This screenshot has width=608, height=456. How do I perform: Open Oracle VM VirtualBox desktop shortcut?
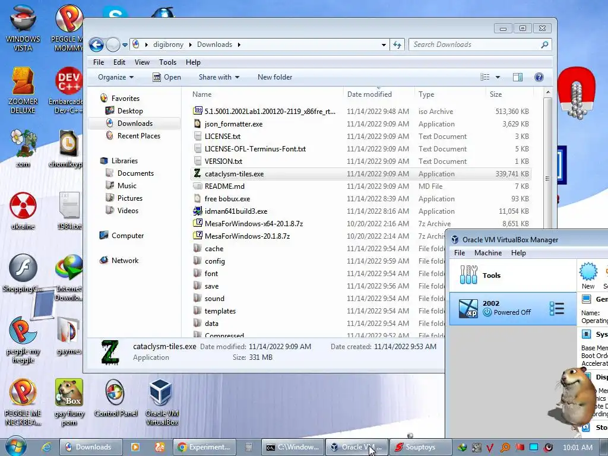[x=161, y=402]
